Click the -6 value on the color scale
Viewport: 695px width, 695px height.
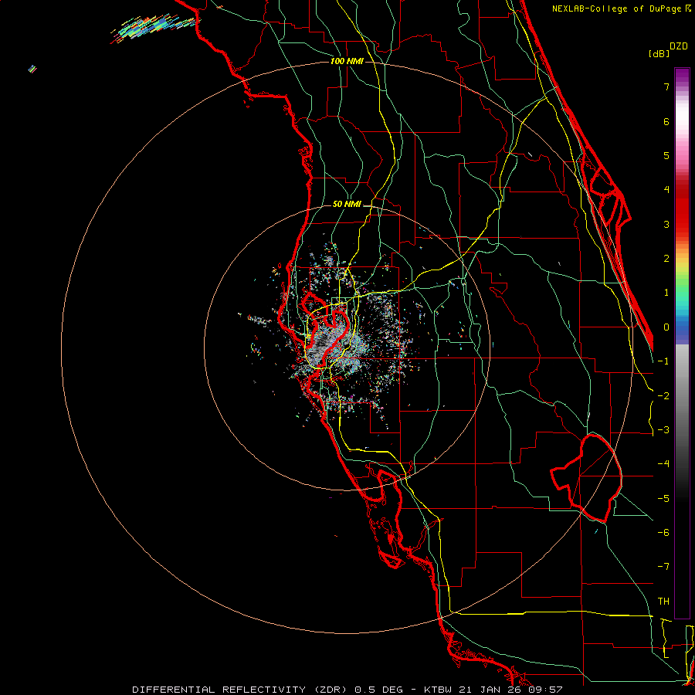(663, 533)
